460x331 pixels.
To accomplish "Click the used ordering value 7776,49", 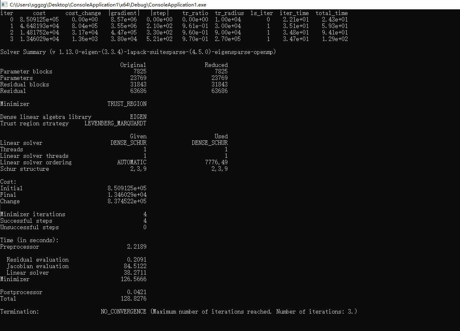I will click(x=216, y=162).
